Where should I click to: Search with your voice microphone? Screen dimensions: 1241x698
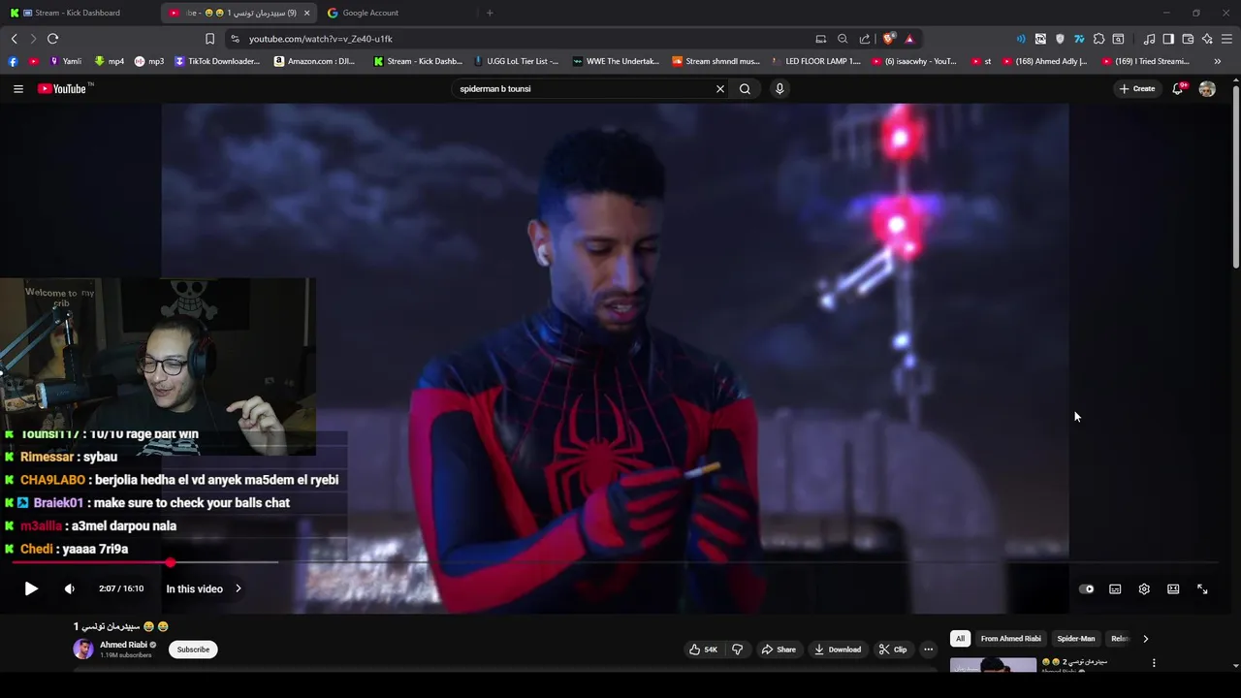(x=780, y=88)
